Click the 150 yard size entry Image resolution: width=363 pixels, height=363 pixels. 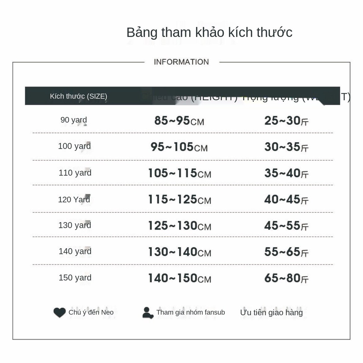(75, 278)
